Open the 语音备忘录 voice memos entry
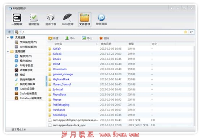The image size is (200, 138). 24,70
